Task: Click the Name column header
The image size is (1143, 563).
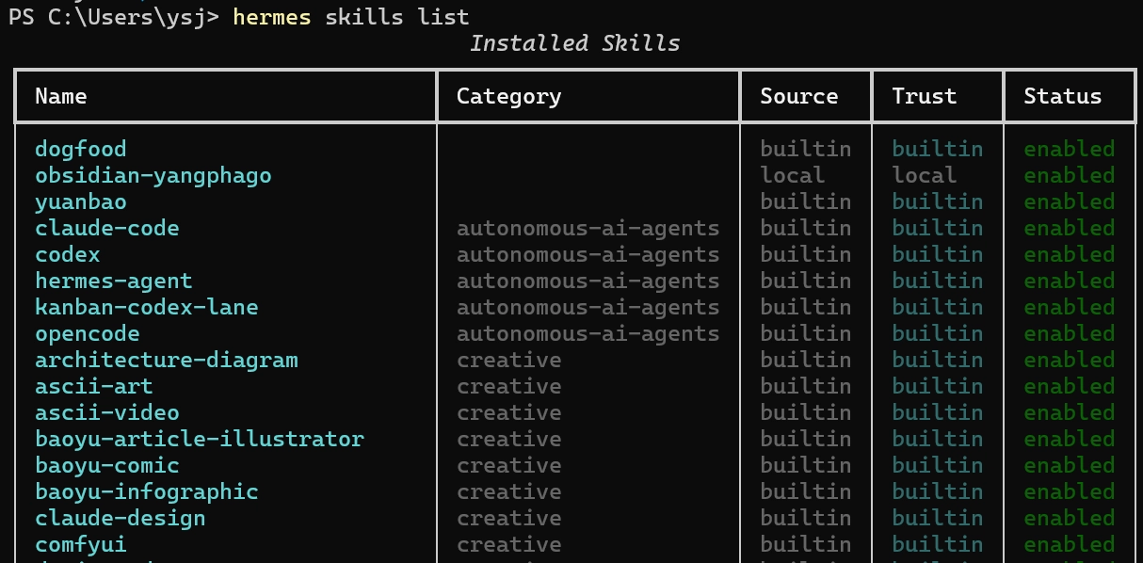Action: [x=61, y=96]
